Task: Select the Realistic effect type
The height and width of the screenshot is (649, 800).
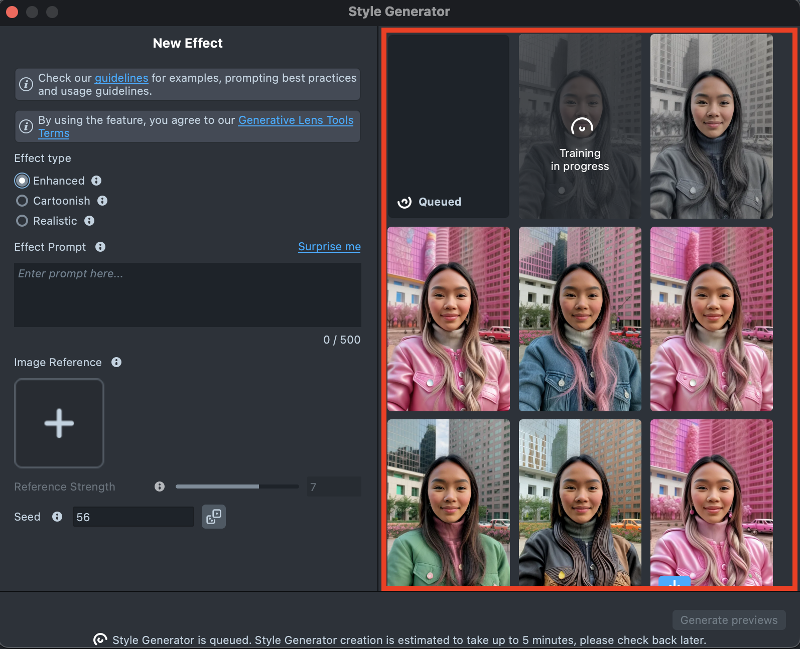Action: click(22, 221)
